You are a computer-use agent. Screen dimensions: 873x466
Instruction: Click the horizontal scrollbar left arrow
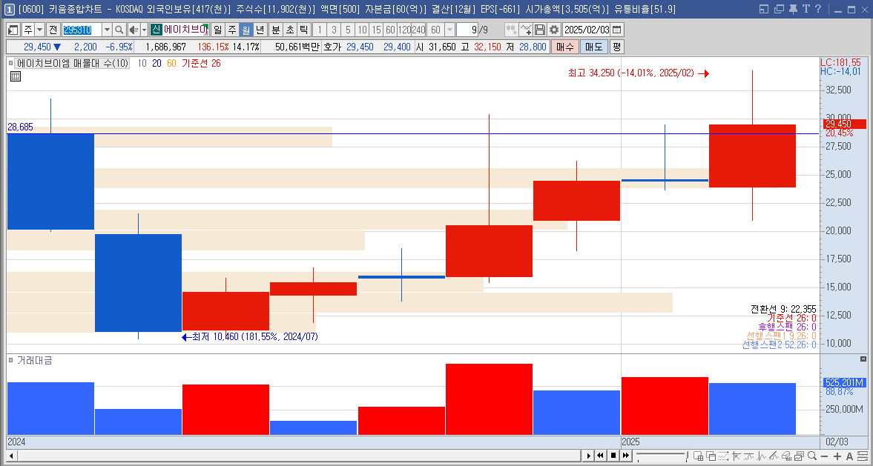coord(11,456)
